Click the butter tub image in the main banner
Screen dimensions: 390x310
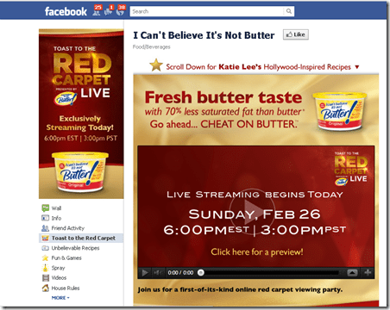pyautogui.click(x=339, y=111)
